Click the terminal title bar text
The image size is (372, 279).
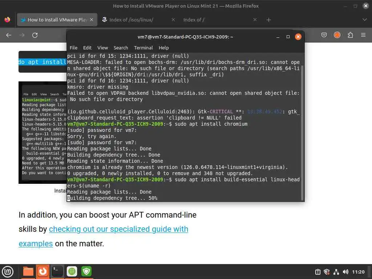pyautogui.click(x=185, y=37)
